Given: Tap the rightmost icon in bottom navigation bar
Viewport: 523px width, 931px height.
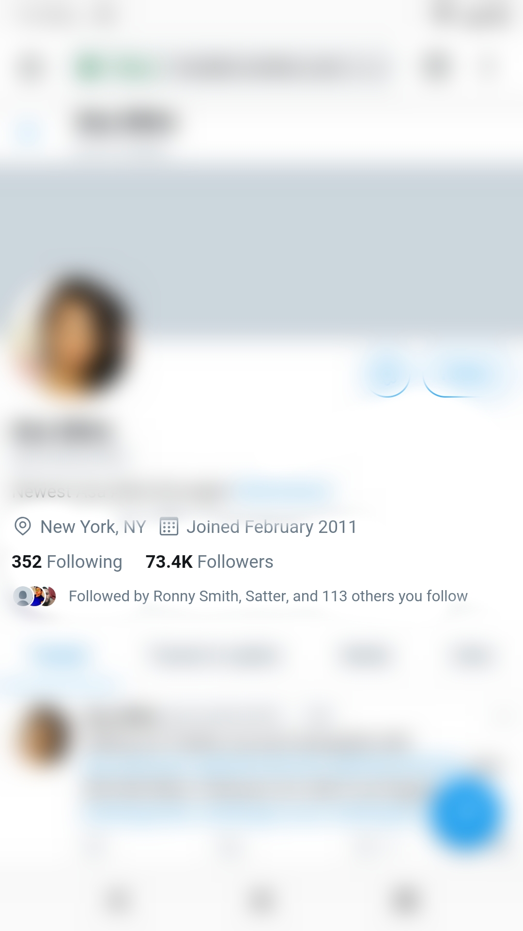Looking at the screenshot, I should pyautogui.click(x=405, y=901).
